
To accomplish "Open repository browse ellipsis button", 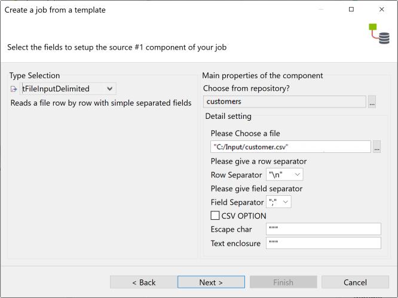I will (x=372, y=102).
